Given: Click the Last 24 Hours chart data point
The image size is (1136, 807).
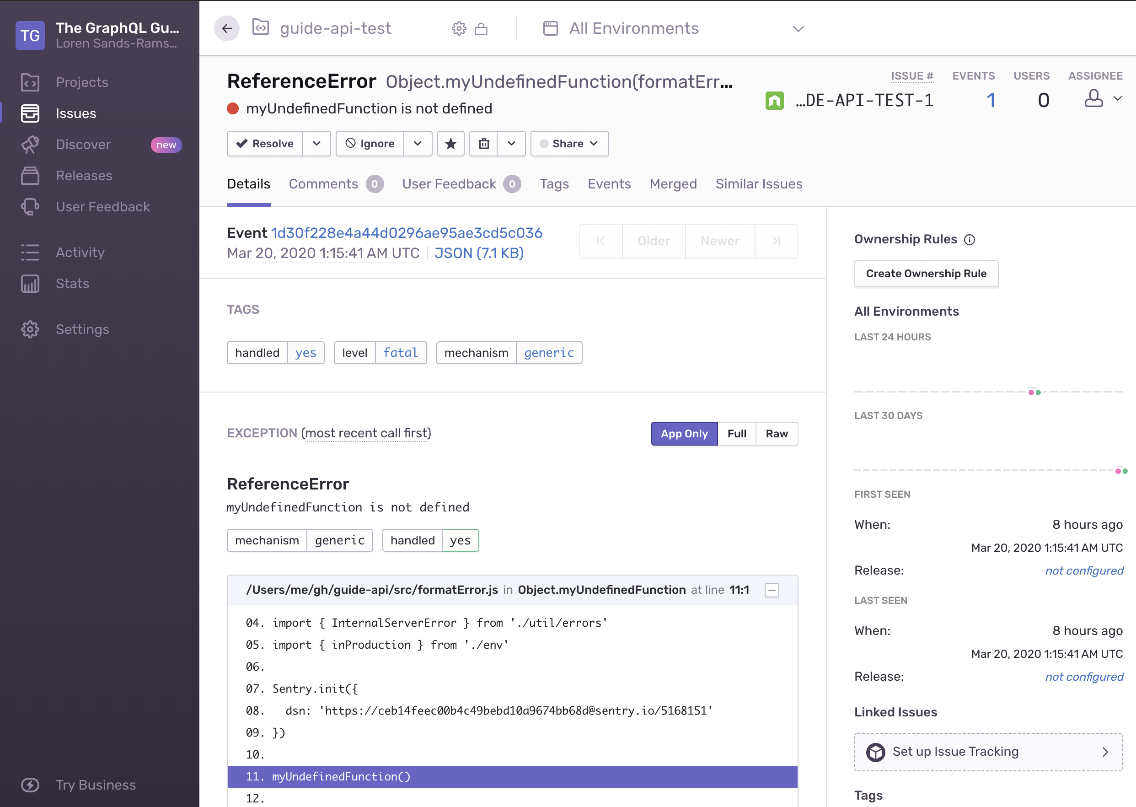Looking at the screenshot, I should point(1034,392).
